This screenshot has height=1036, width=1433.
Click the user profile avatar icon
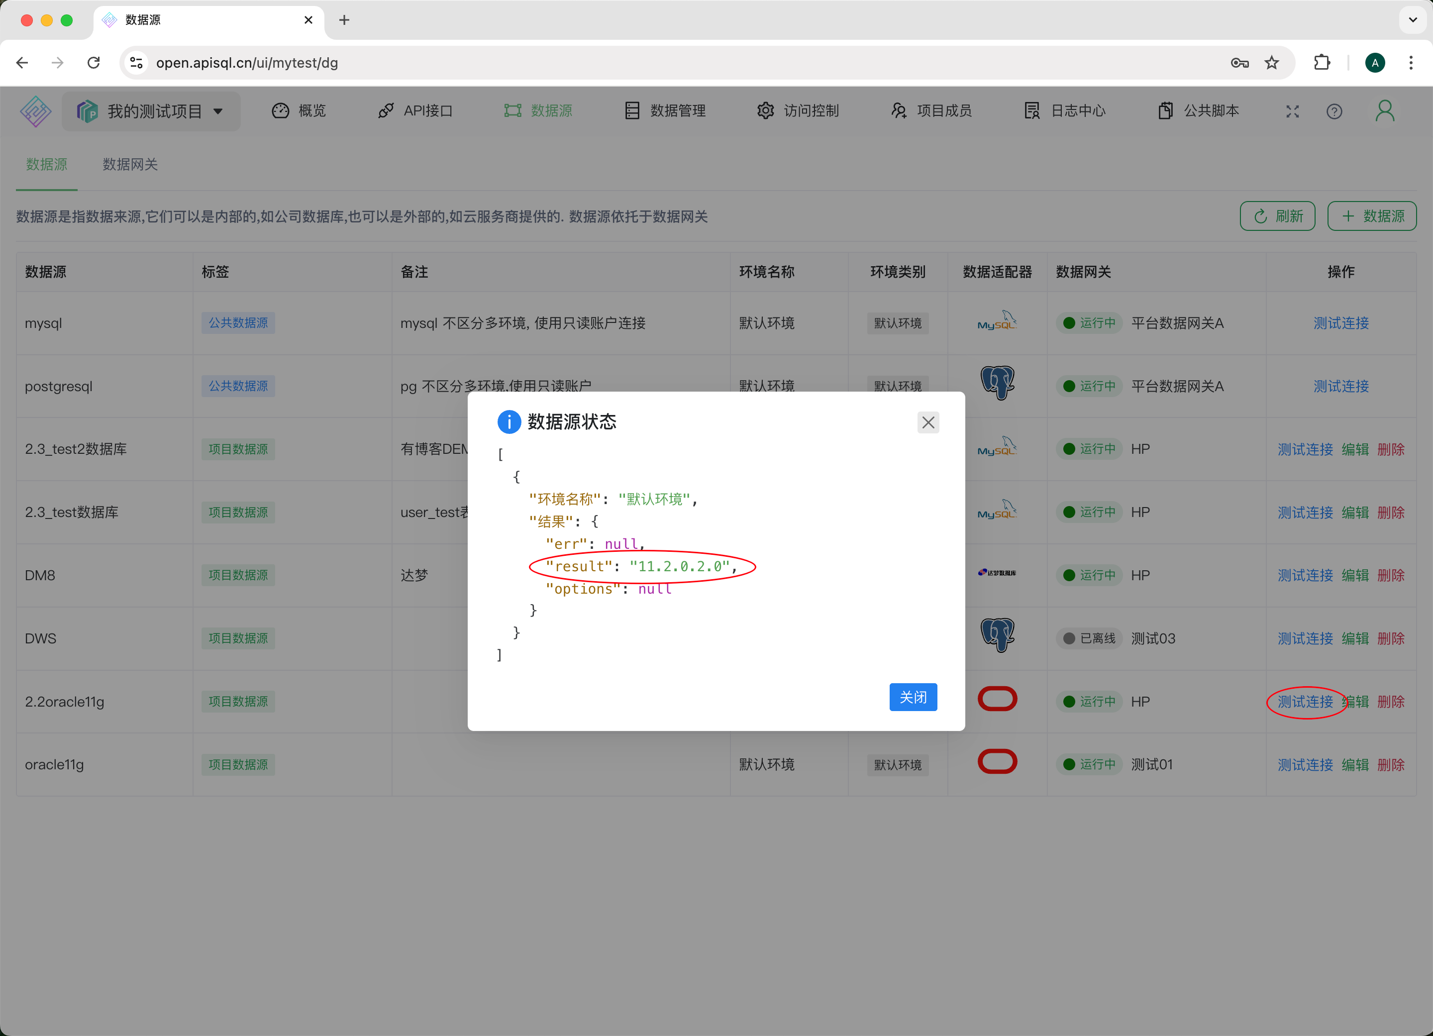tap(1384, 111)
